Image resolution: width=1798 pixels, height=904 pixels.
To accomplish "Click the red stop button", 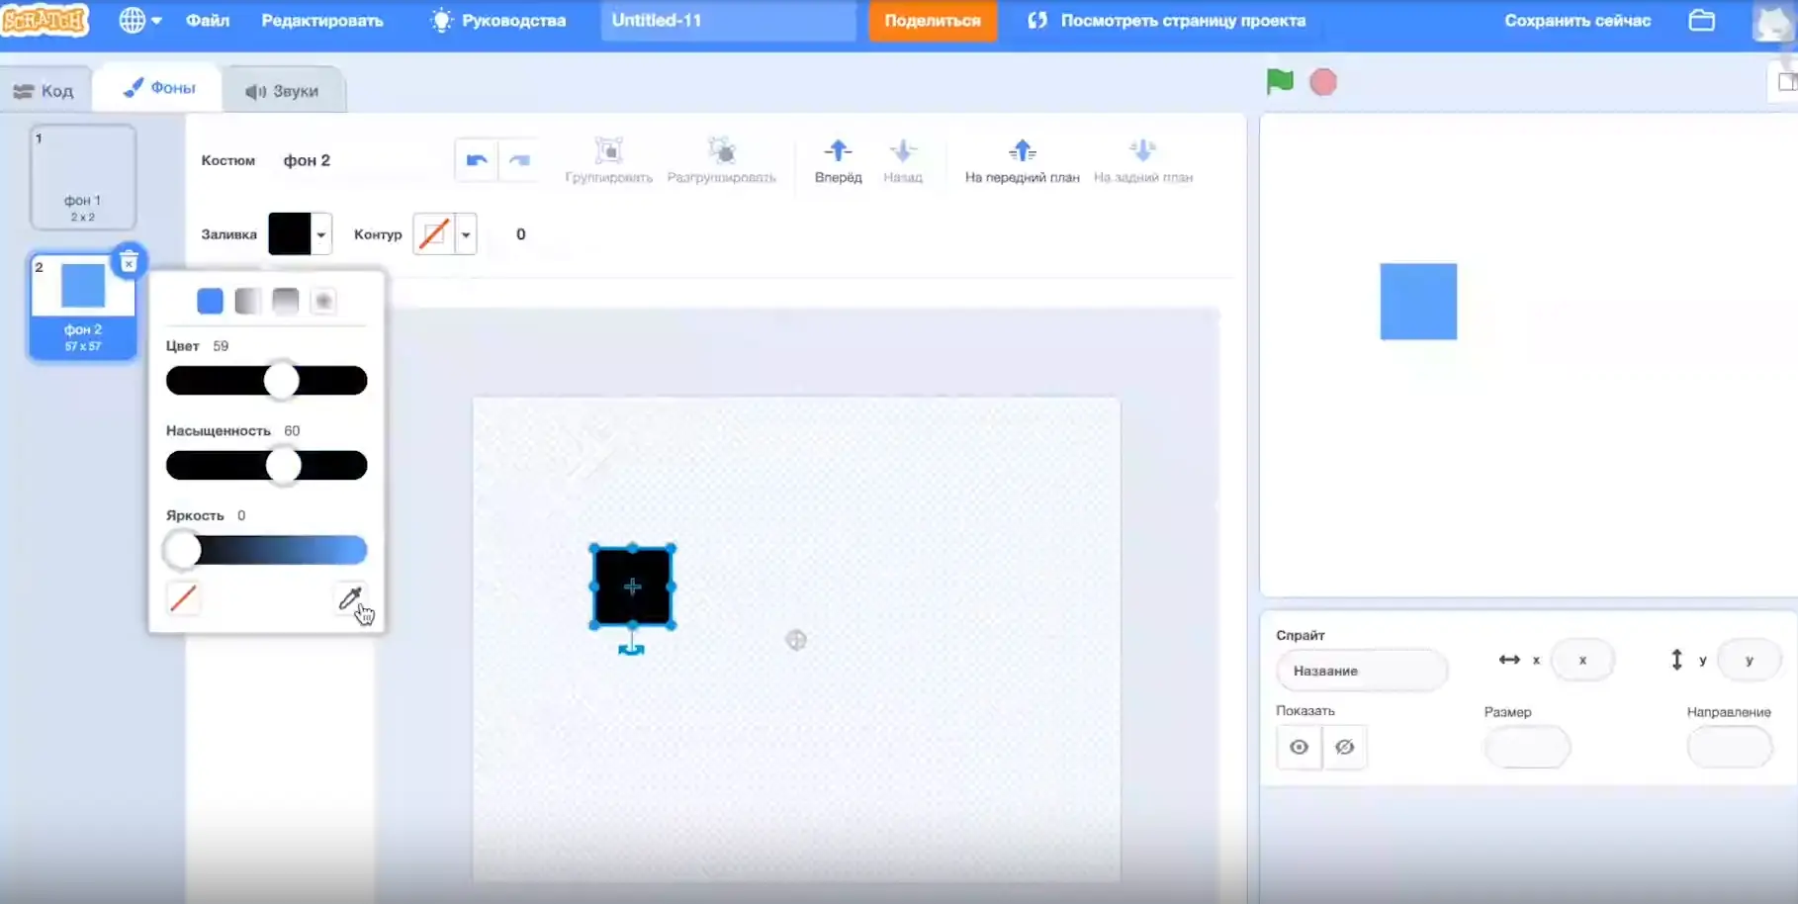I will (1323, 82).
